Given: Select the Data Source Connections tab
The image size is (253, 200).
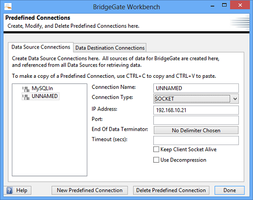Looking at the screenshot, I should [40, 47].
